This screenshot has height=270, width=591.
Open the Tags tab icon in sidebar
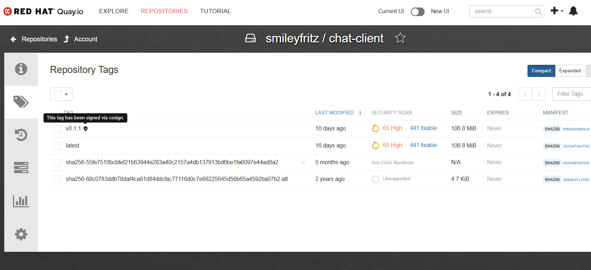21,102
